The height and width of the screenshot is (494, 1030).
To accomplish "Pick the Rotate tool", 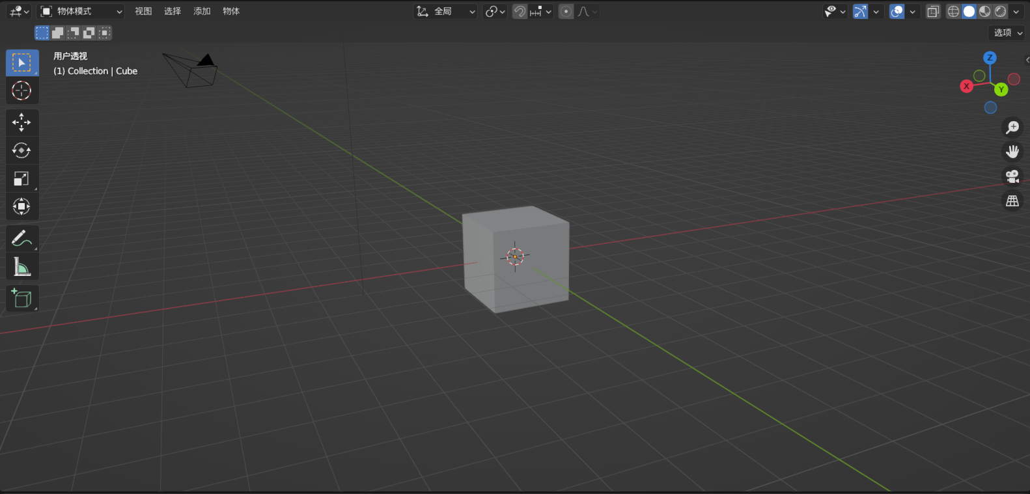I will (22, 150).
